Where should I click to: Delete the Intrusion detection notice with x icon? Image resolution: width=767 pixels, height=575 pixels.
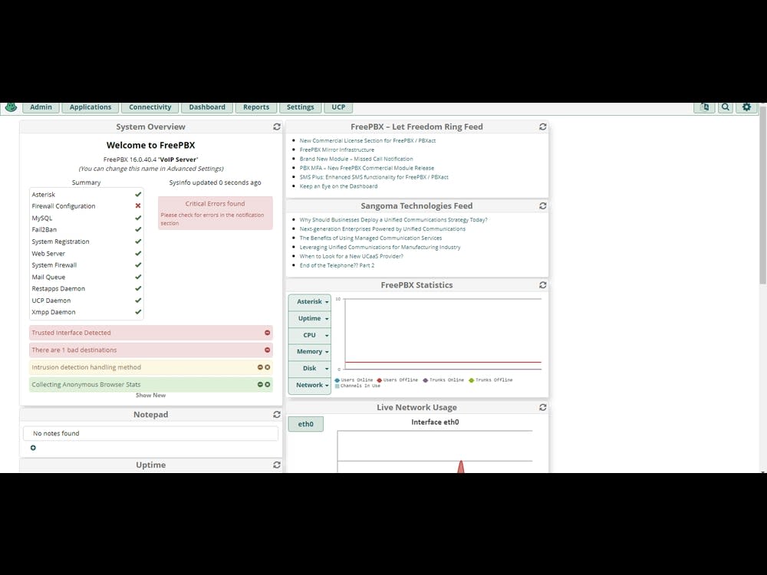268,367
